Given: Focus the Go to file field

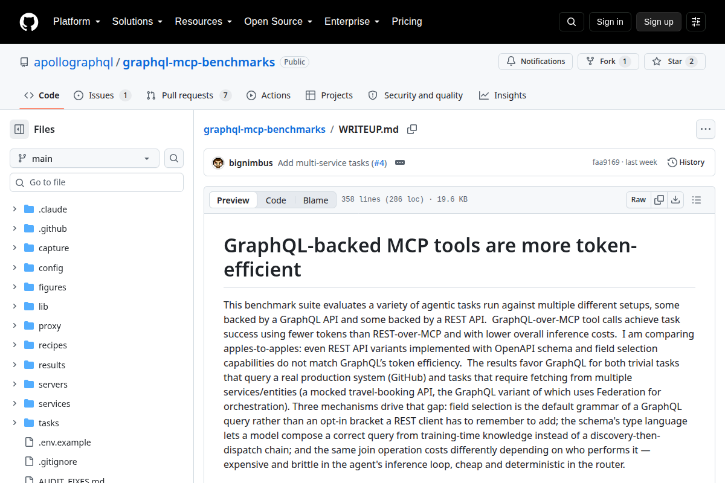Looking at the screenshot, I should tap(97, 182).
